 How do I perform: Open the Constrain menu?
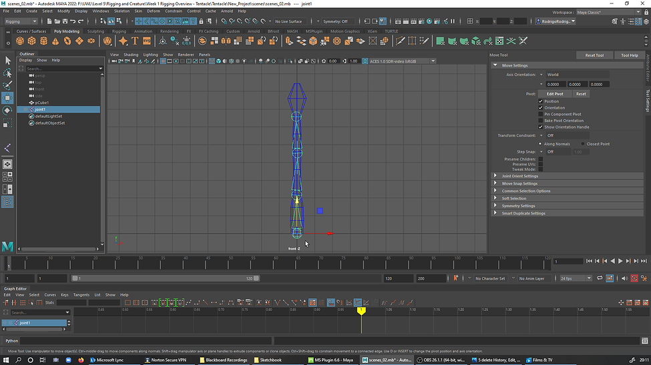173,11
